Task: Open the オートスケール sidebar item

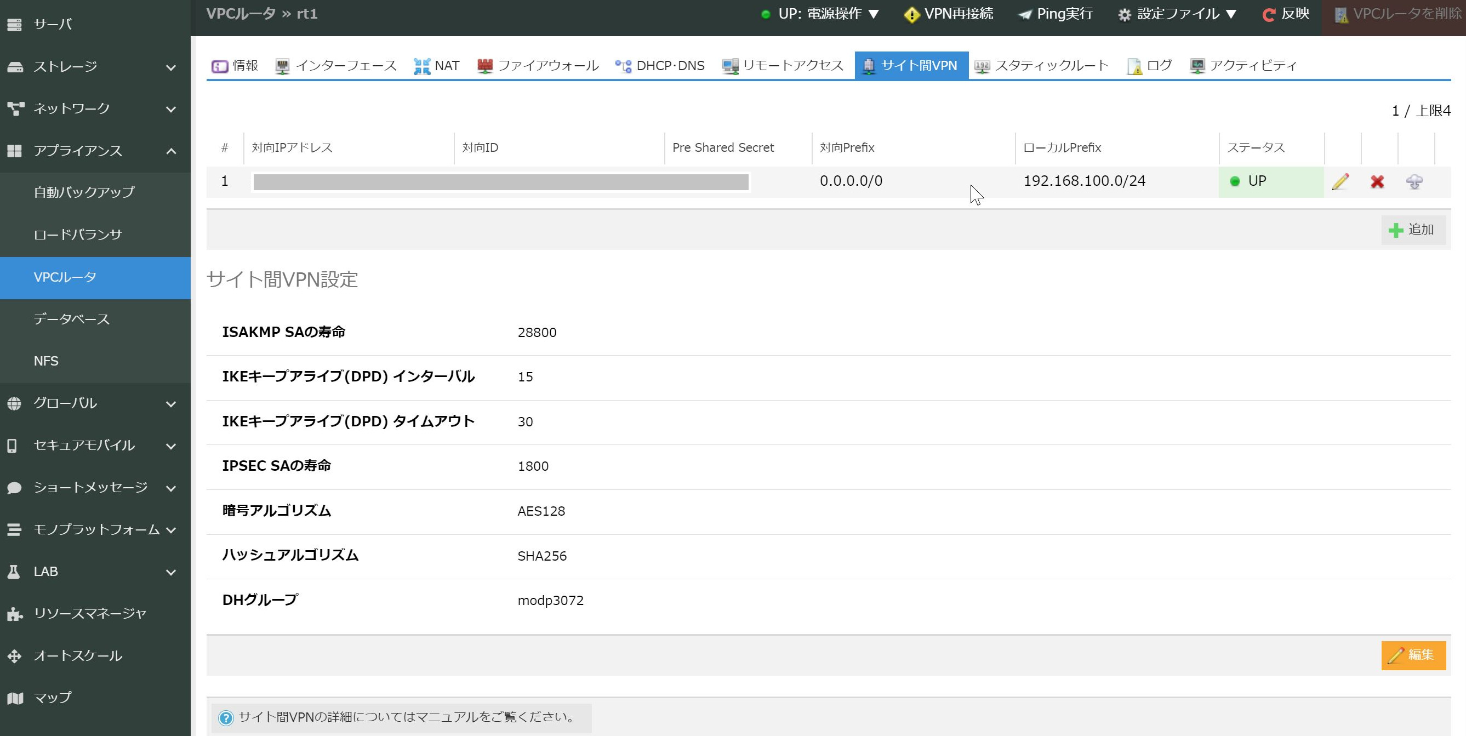Action: click(x=77, y=656)
